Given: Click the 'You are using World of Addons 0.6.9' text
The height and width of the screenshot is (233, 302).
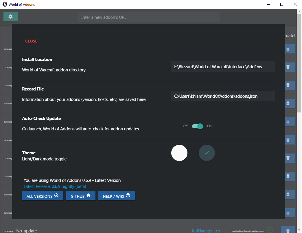Looking at the screenshot, I should (x=72, y=180).
